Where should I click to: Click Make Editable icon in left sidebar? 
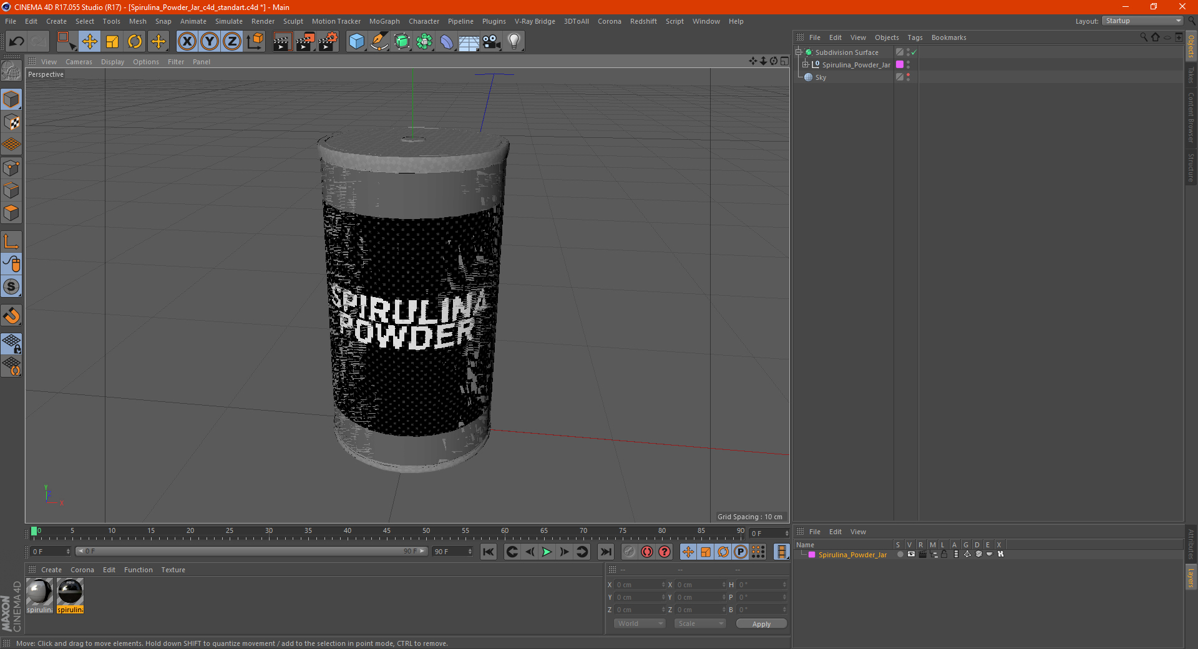click(x=11, y=71)
